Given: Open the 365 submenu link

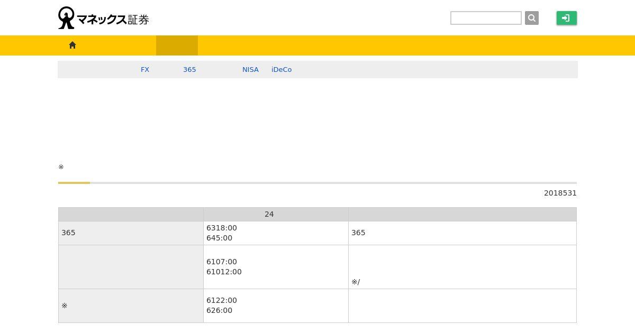Looking at the screenshot, I should pos(189,70).
